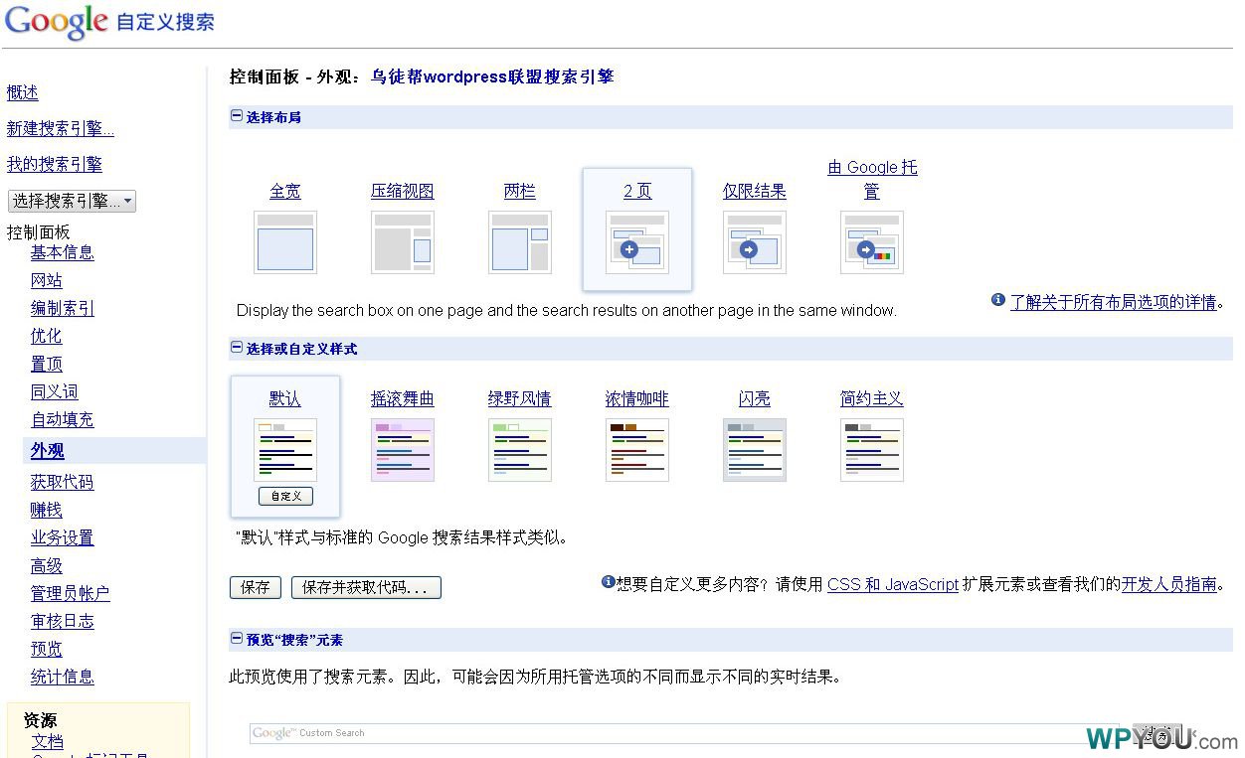Collapse the 预览"搜索"元素 section
This screenshot has height=758, width=1245.
coord(237,639)
